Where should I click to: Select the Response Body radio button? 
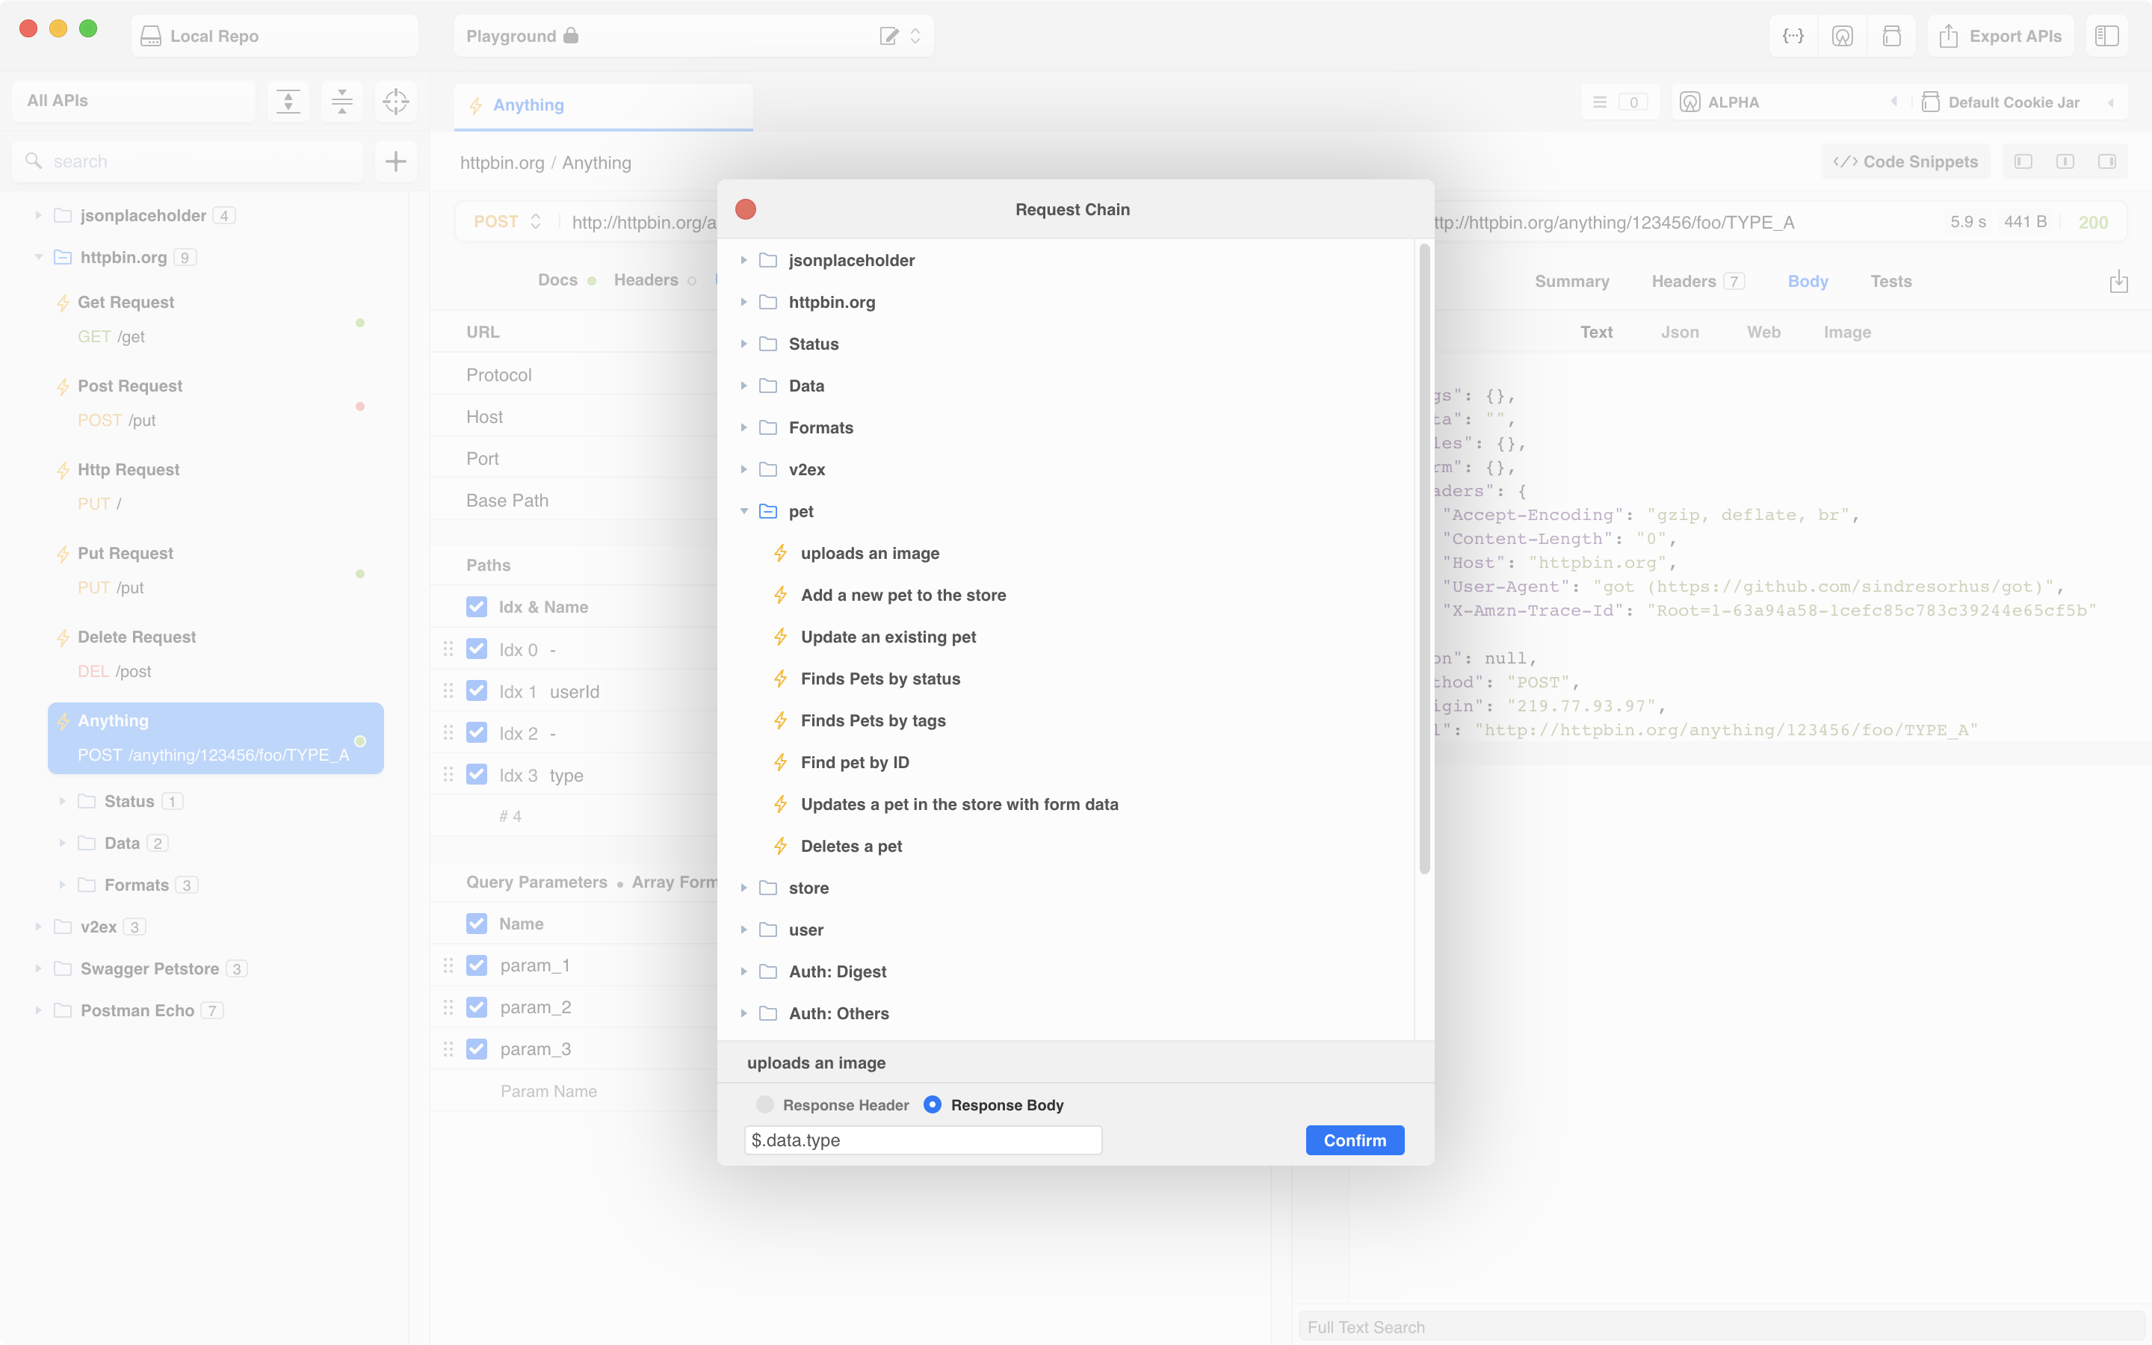pyautogui.click(x=932, y=1104)
